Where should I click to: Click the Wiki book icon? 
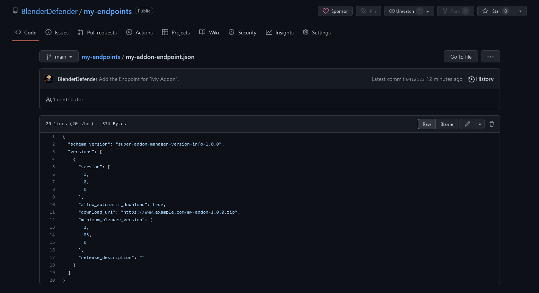click(202, 33)
